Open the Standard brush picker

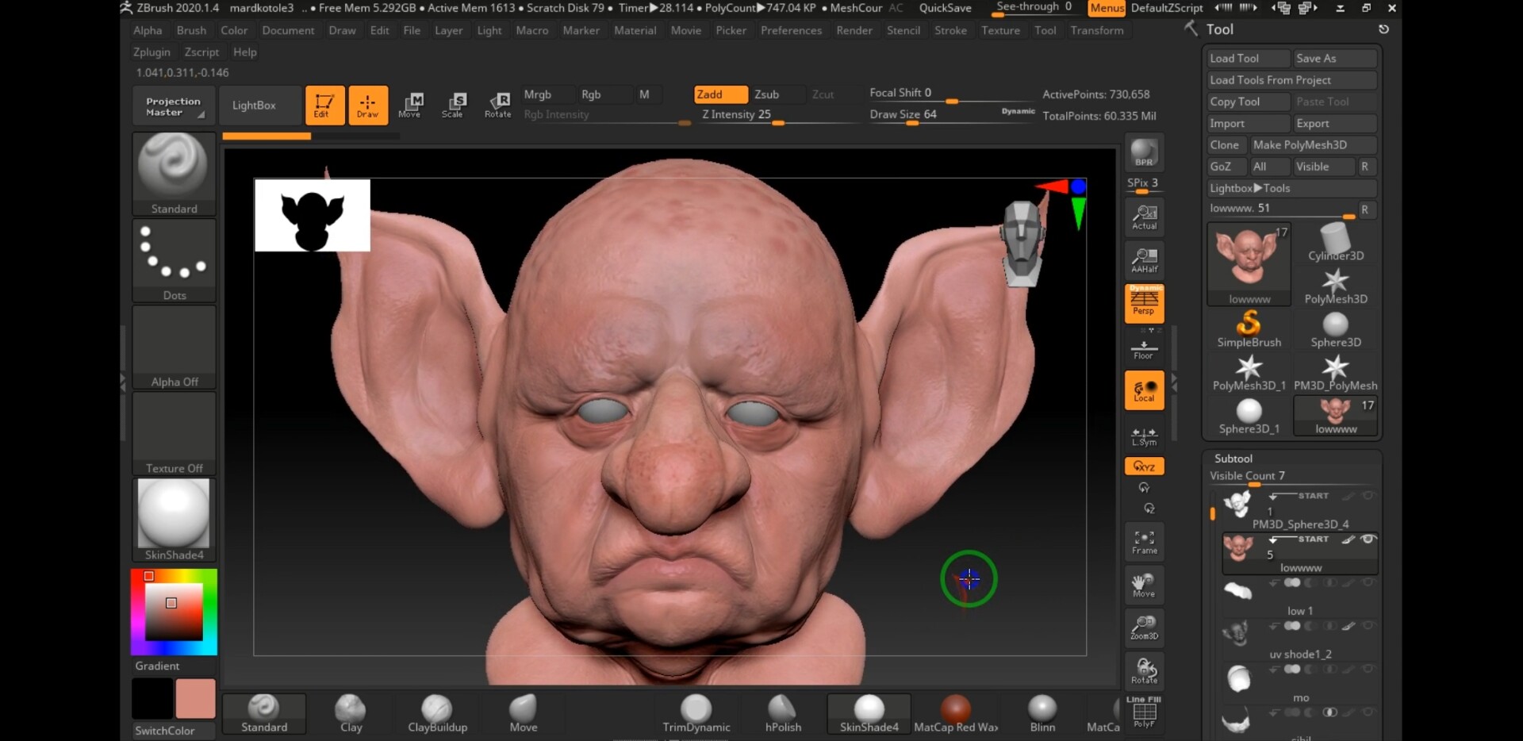[x=174, y=174]
